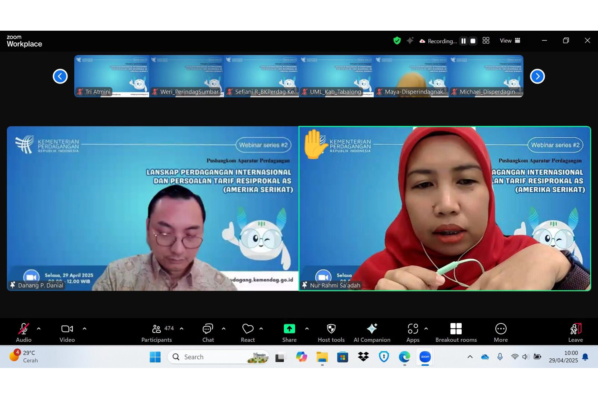This screenshot has height=399, width=598.
Task: Open audio options arrow beside Audio
Action: pos(39,329)
